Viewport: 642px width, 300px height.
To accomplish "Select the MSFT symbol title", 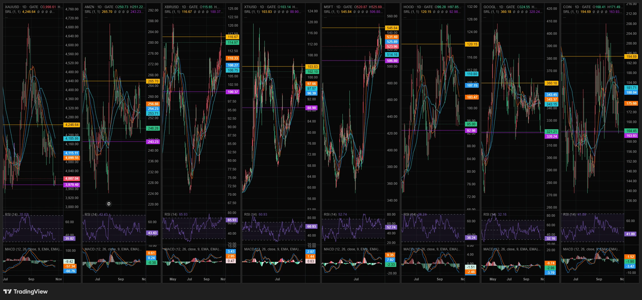I will click(338, 7).
